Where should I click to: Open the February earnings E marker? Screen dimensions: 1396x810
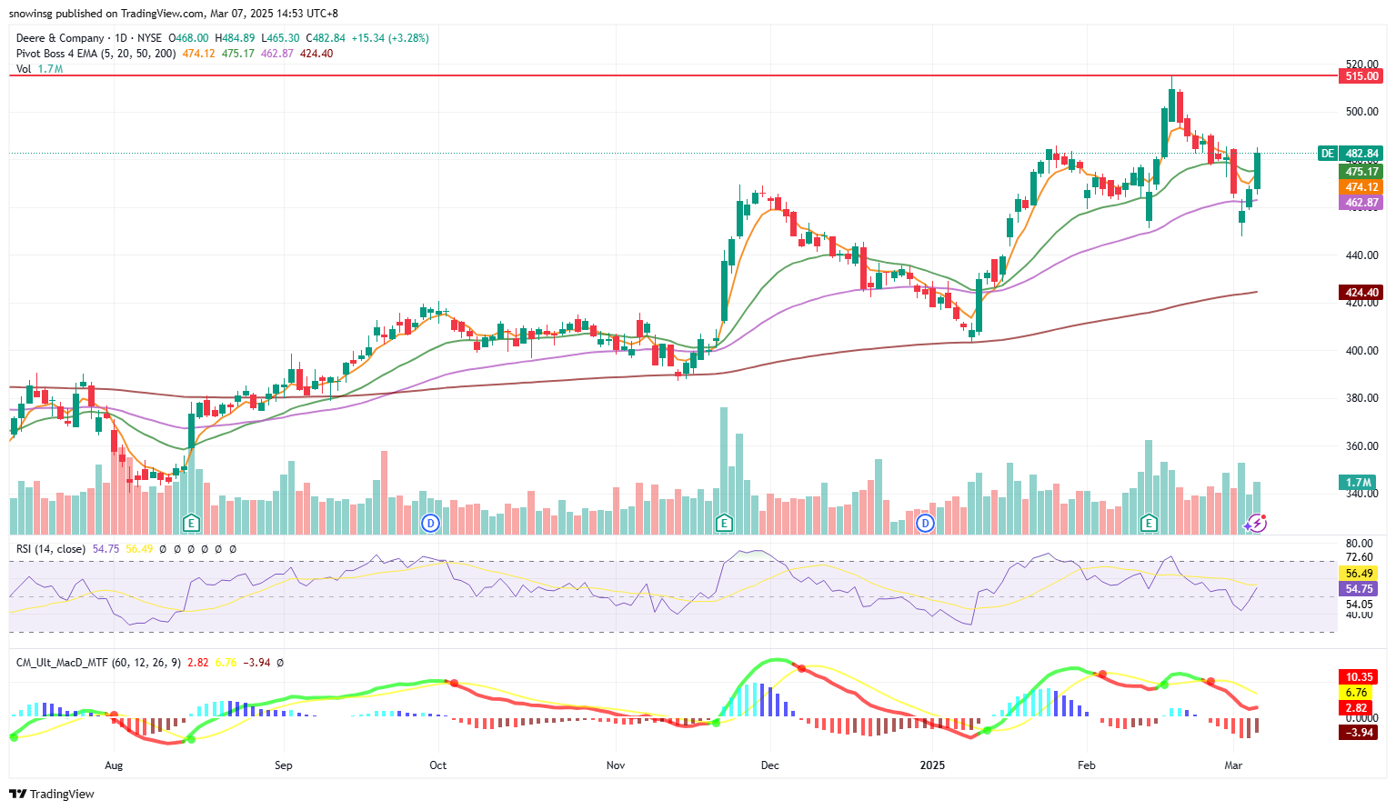click(x=1149, y=523)
